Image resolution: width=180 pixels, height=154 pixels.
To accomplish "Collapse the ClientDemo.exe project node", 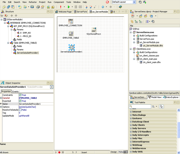I will tap(131, 49).
